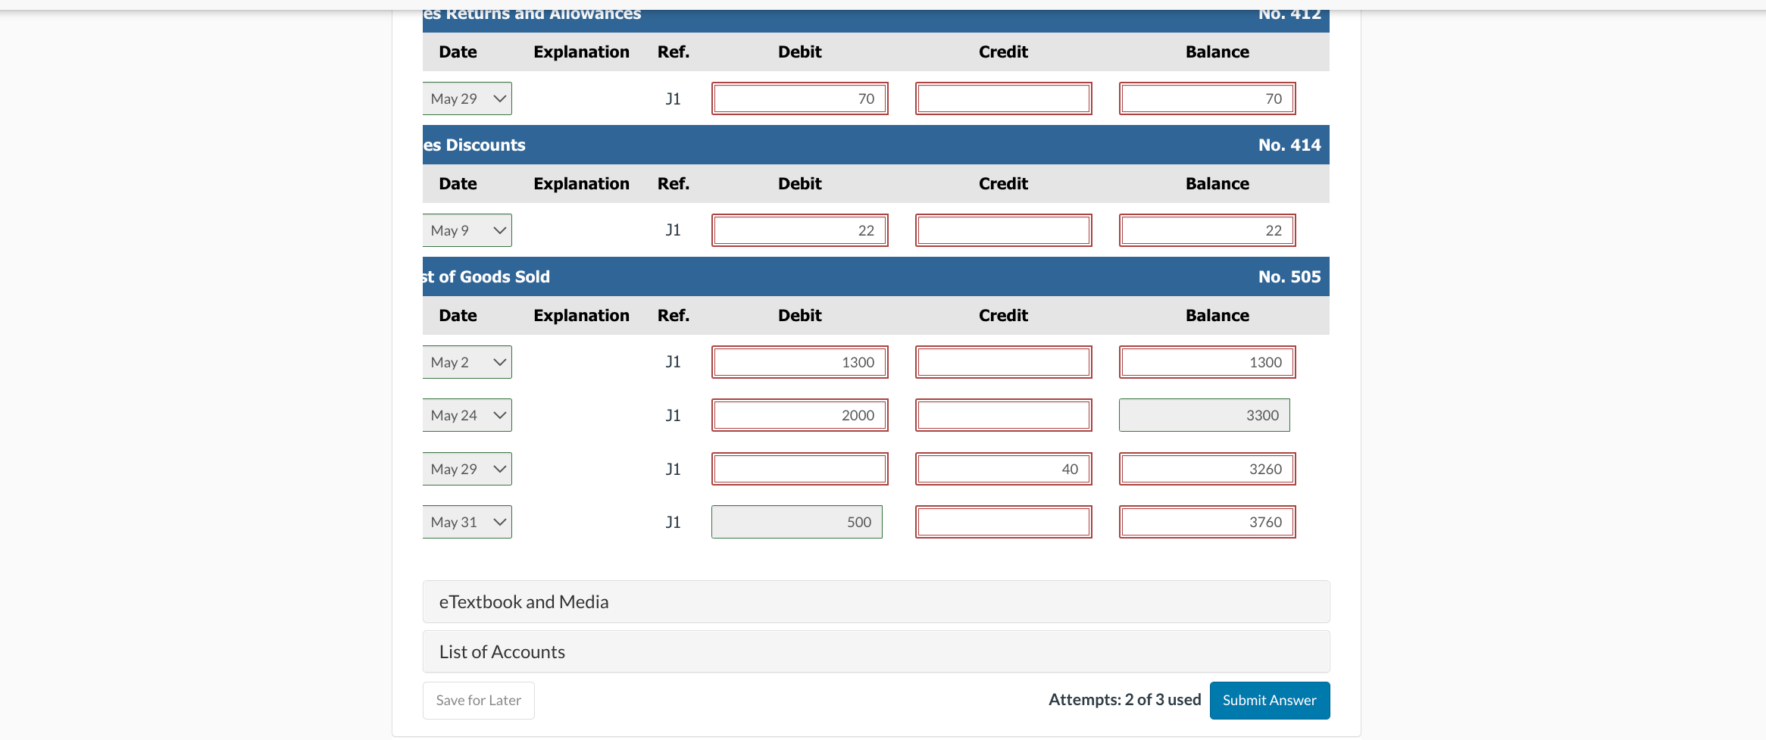
Task: Click the empty credit field for May 31 row
Action: 1004,522
